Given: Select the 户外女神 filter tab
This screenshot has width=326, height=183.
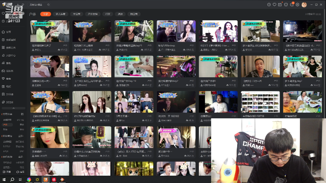Looking at the screenshot, I should (93, 14).
